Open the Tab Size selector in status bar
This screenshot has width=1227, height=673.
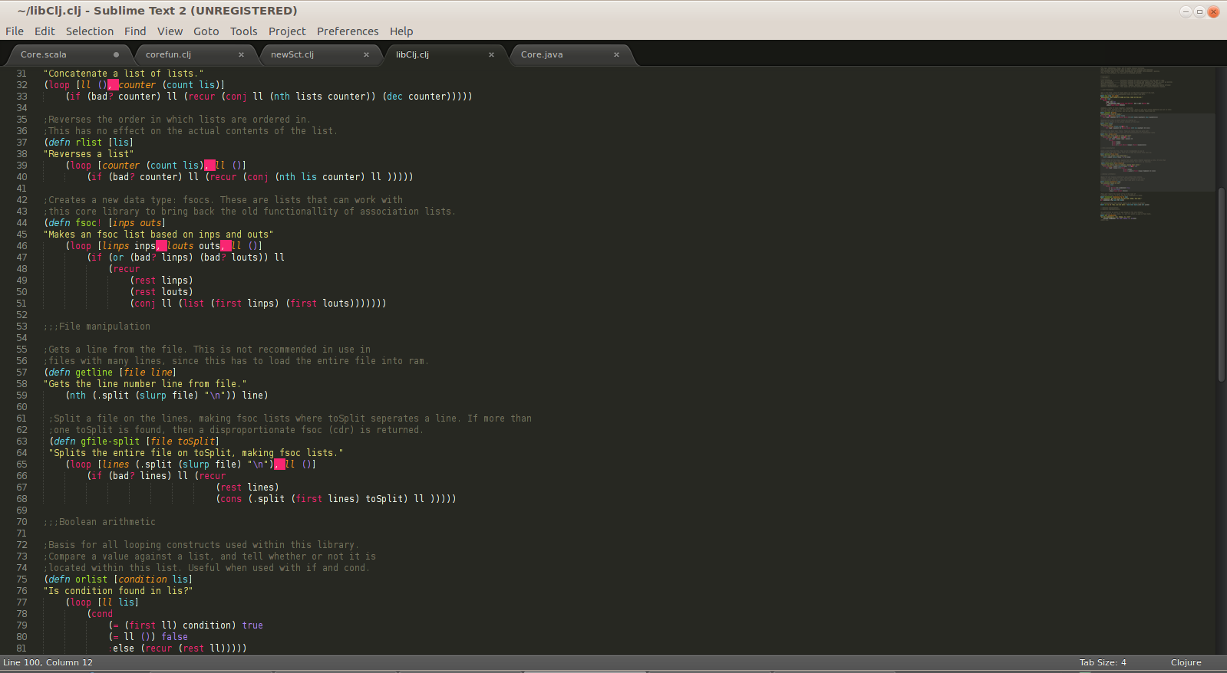[x=1103, y=662]
